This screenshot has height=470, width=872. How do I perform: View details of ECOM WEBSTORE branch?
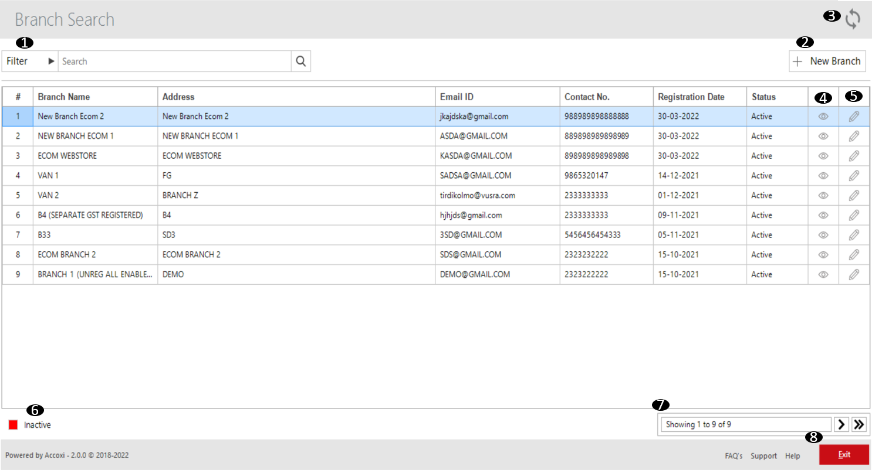[x=823, y=156]
